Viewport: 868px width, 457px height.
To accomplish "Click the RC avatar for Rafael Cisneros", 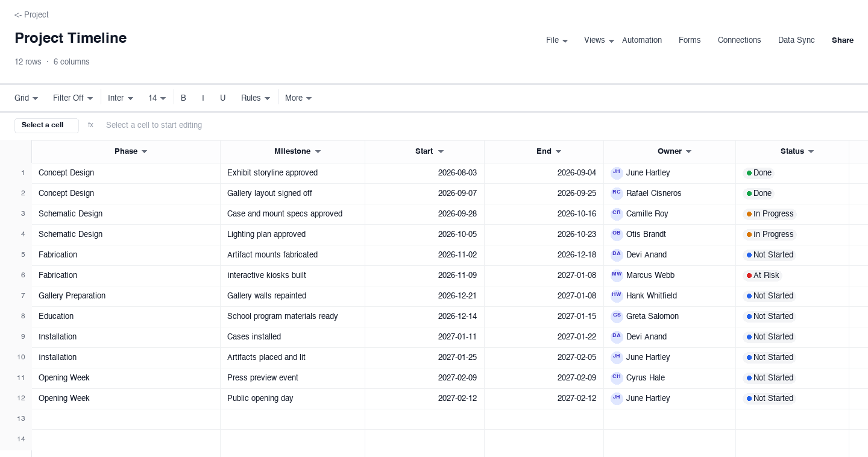I will click(x=617, y=194).
